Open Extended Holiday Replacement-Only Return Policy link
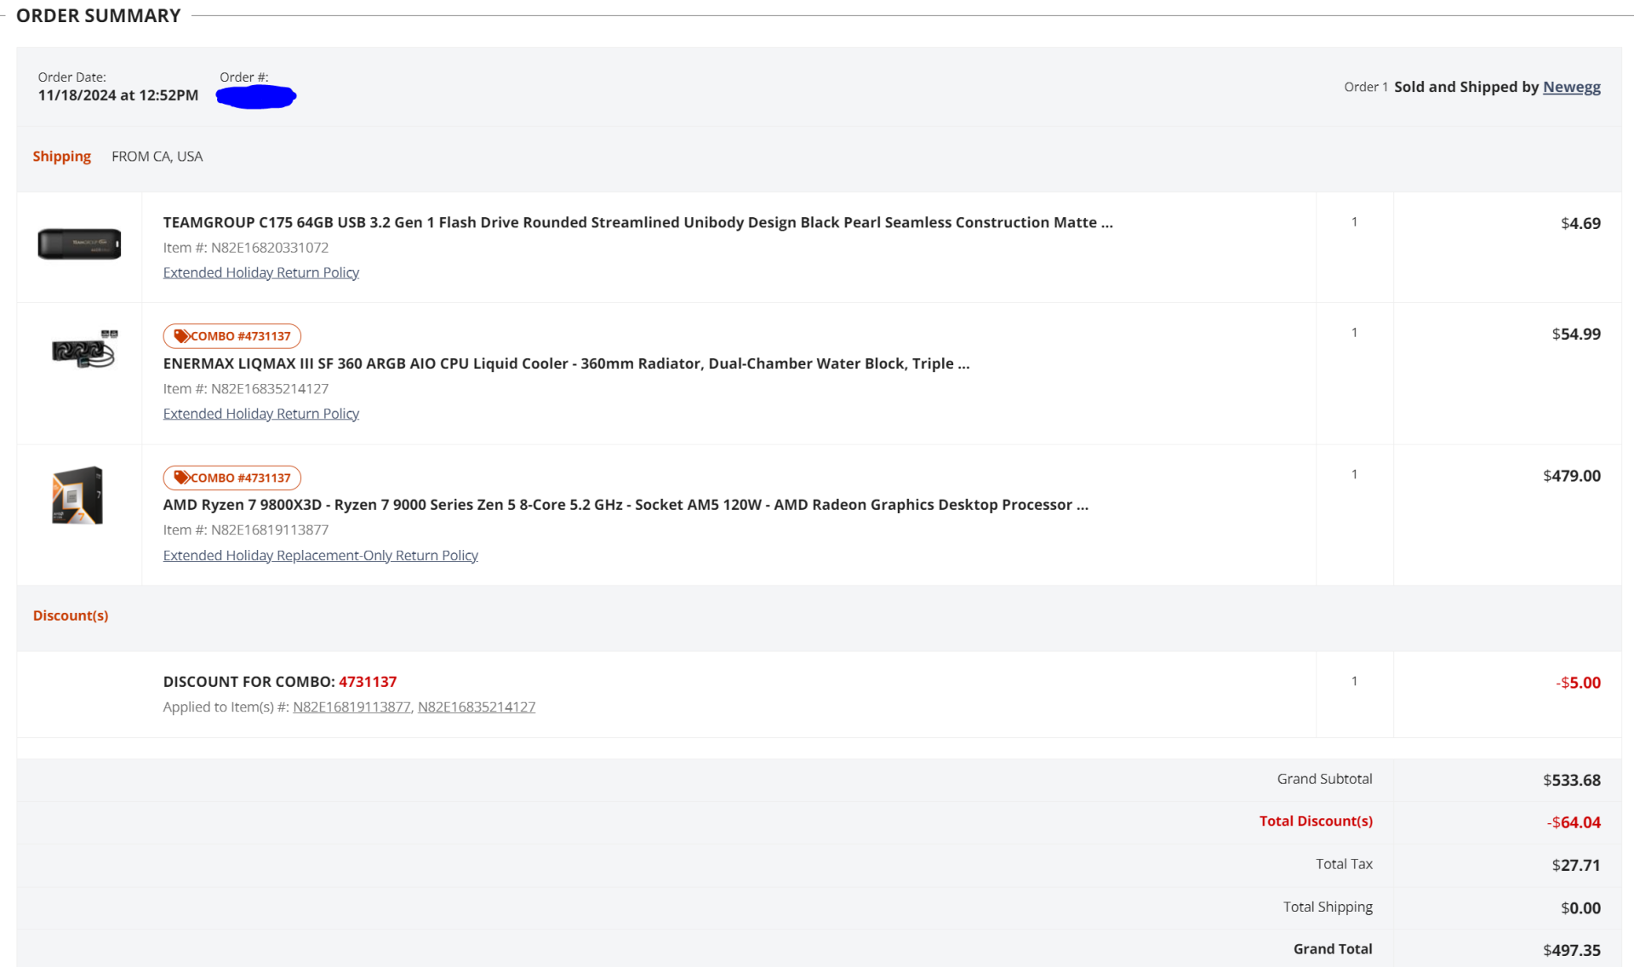The height and width of the screenshot is (967, 1634). click(320, 555)
